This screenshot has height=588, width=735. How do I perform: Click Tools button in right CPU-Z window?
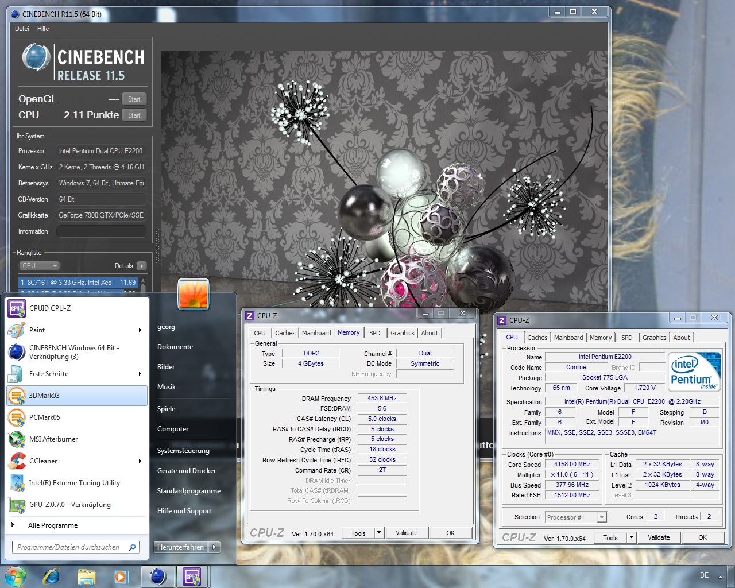[x=610, y=537]
